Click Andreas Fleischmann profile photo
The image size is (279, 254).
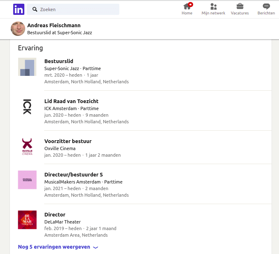coord(18,28)
